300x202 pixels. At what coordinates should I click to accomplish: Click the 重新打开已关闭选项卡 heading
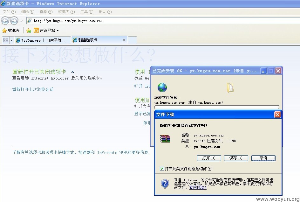point(39,72)
